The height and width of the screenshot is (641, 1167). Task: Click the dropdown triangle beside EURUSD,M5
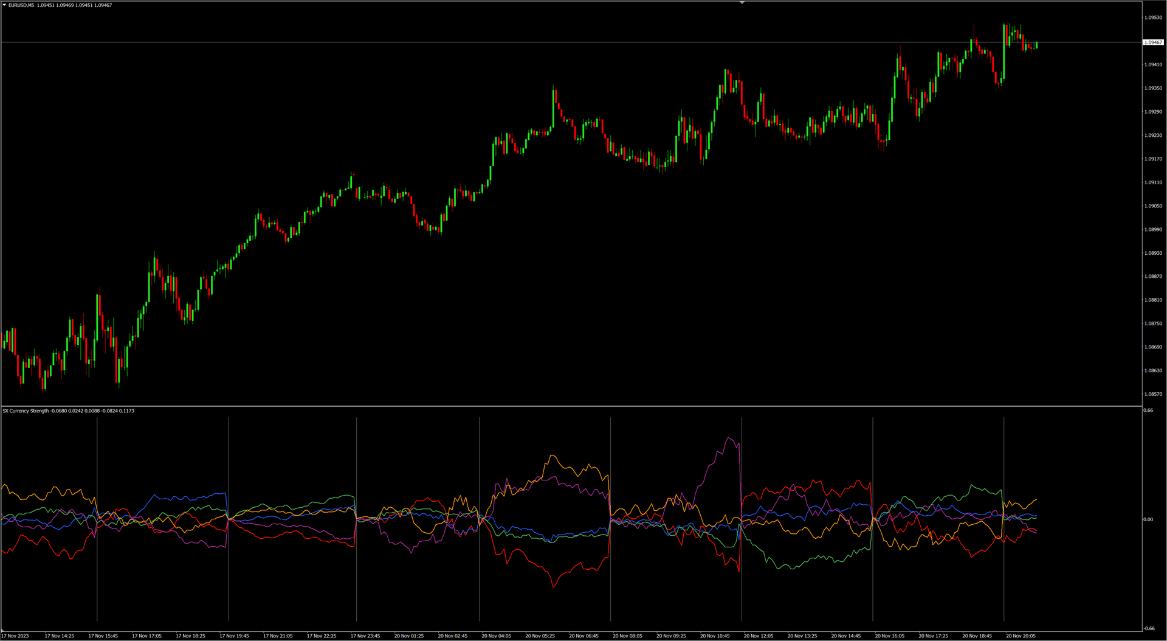pyautogui.click(x=4, y=5)
